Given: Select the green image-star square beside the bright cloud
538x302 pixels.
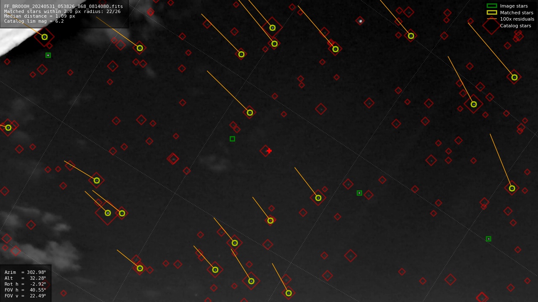Looking at the screenshot, I should 48,55.
